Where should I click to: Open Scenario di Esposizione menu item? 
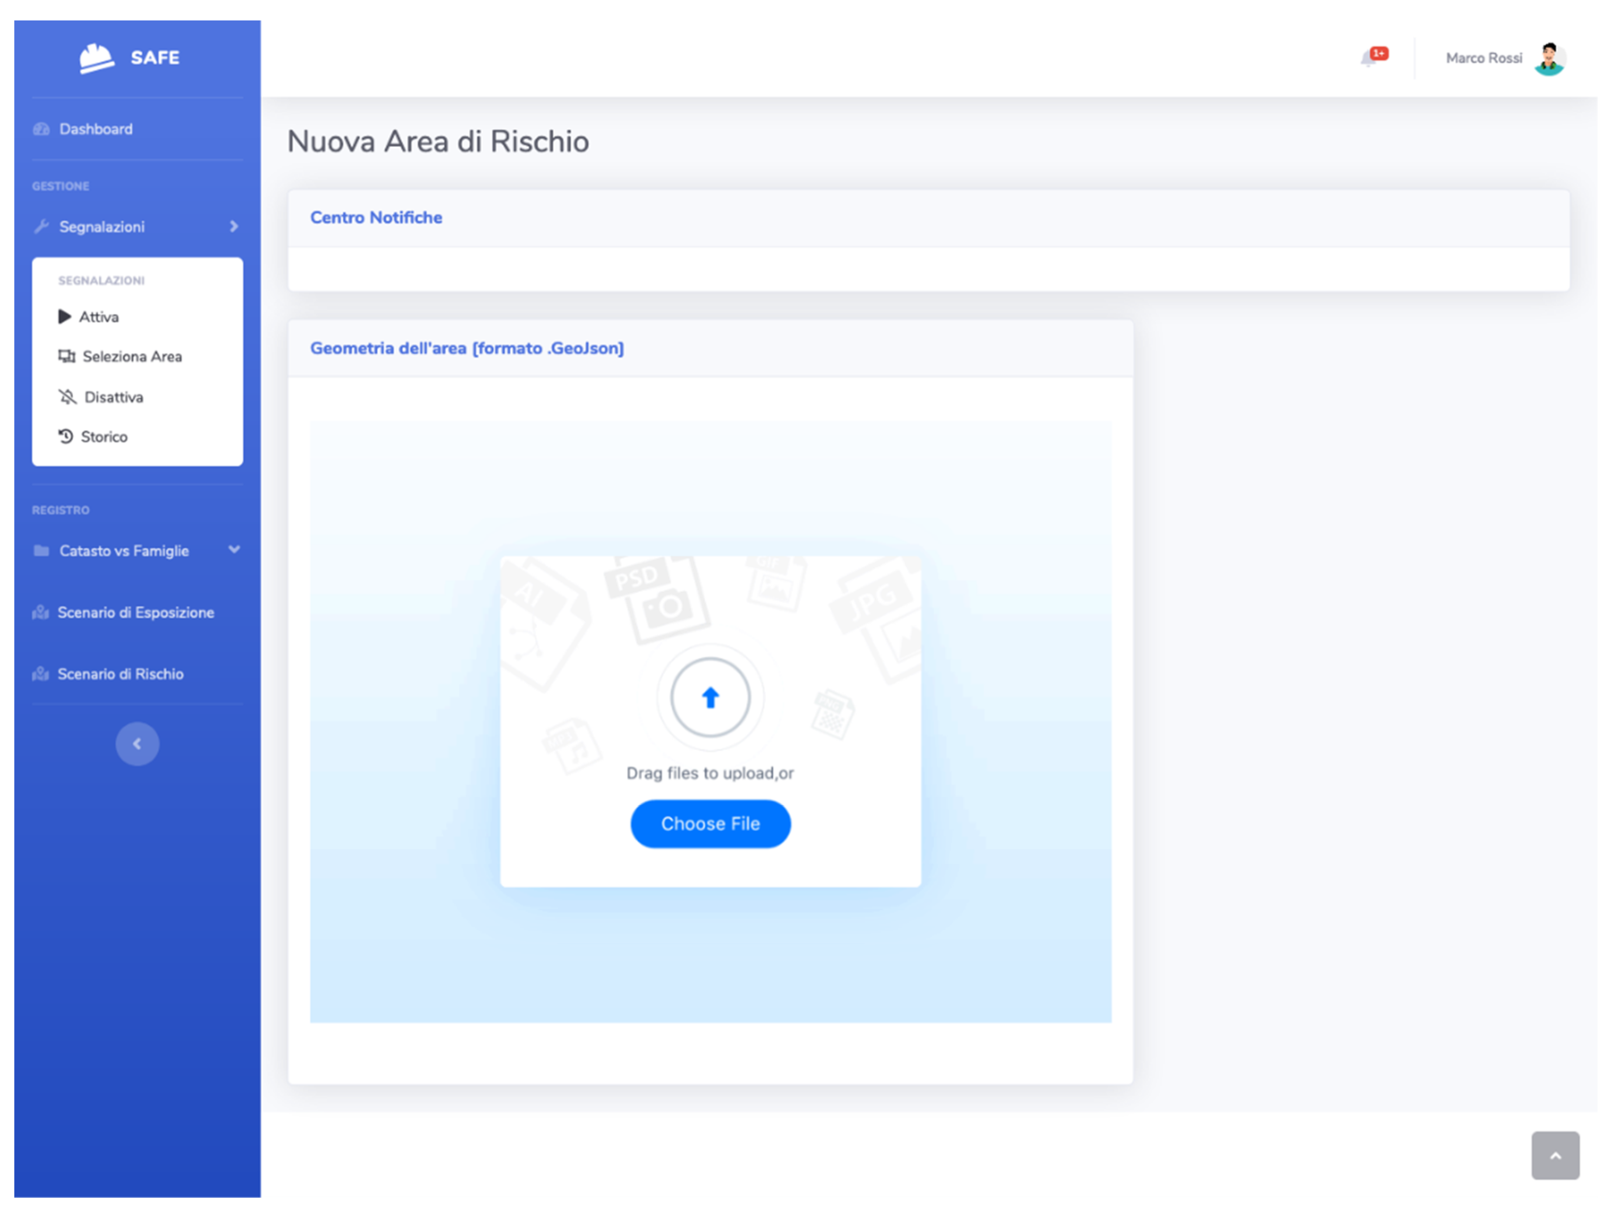click(x=136, y=612)
